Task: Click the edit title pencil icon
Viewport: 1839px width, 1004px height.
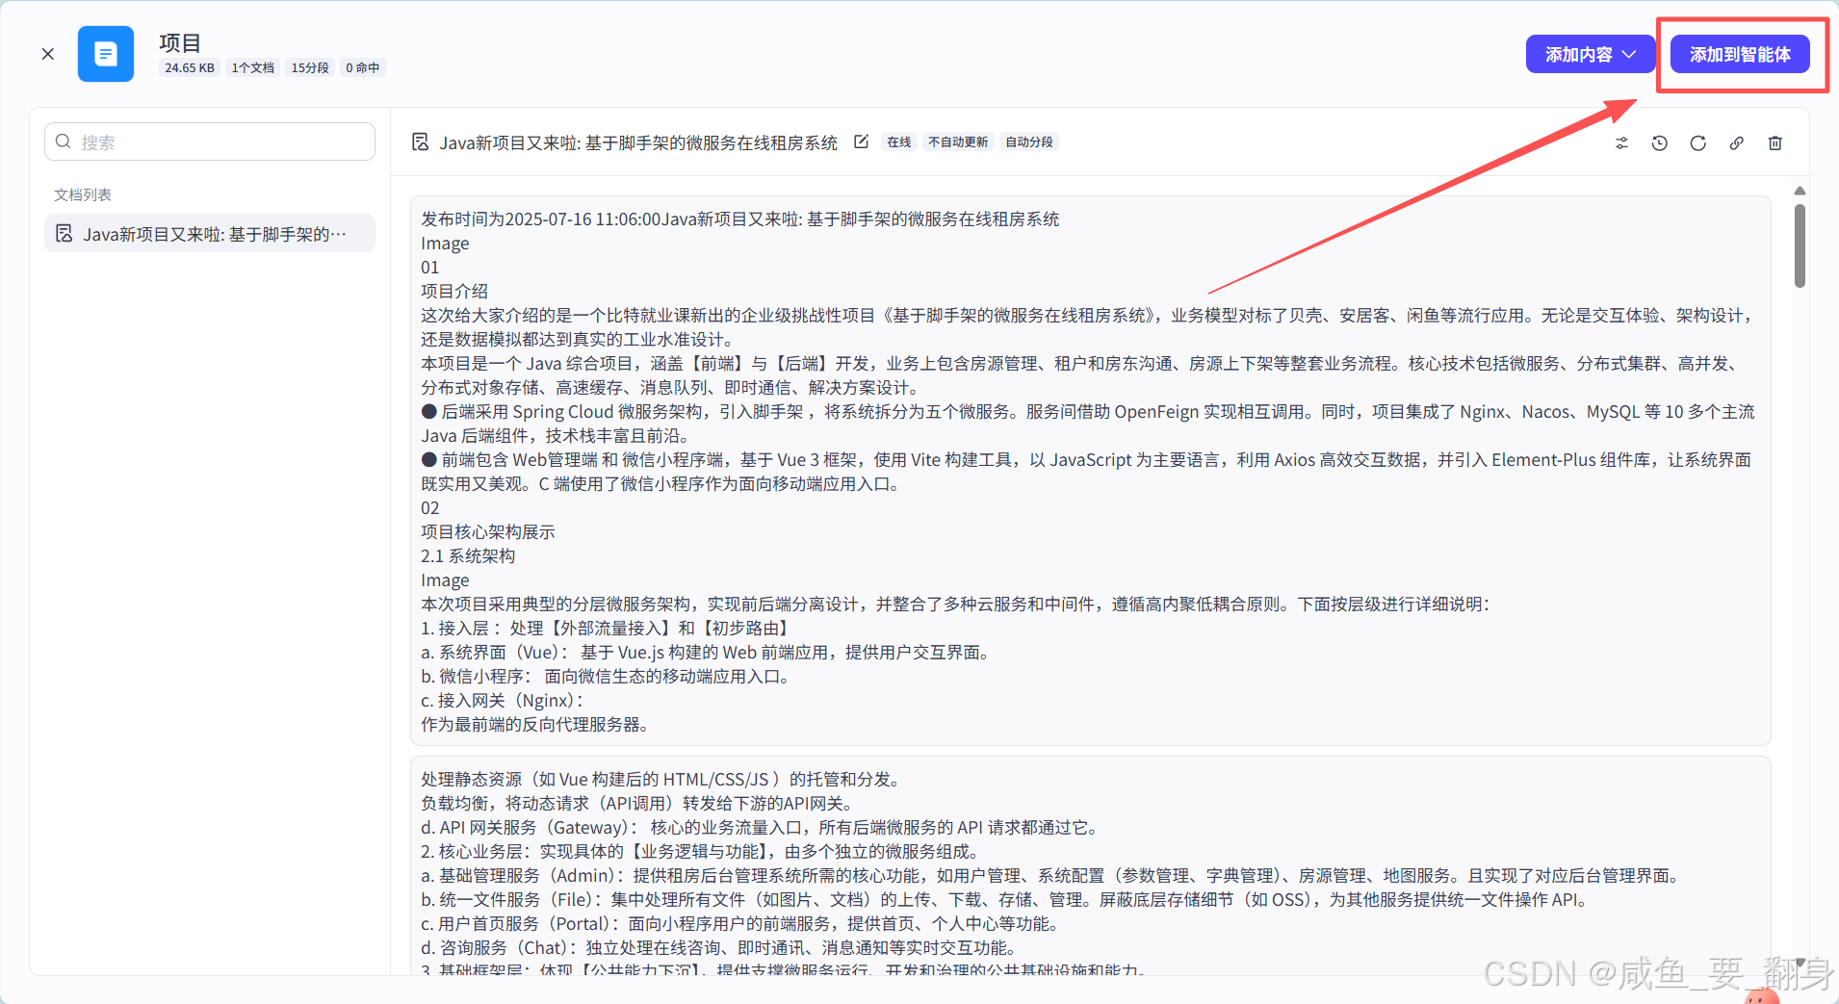Action: pos(861,142)
